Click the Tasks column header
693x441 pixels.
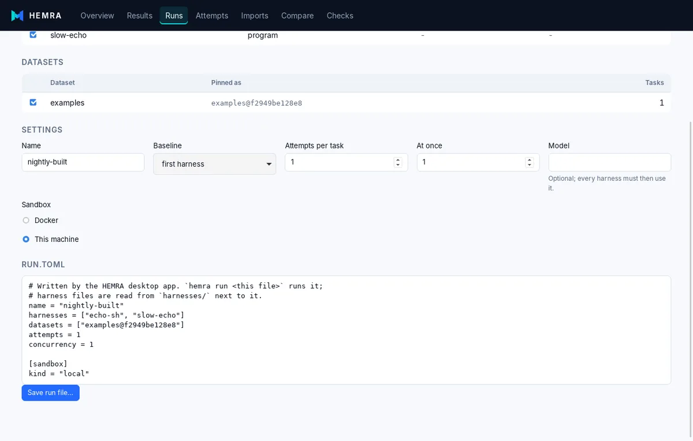click(x=654, y=83)
